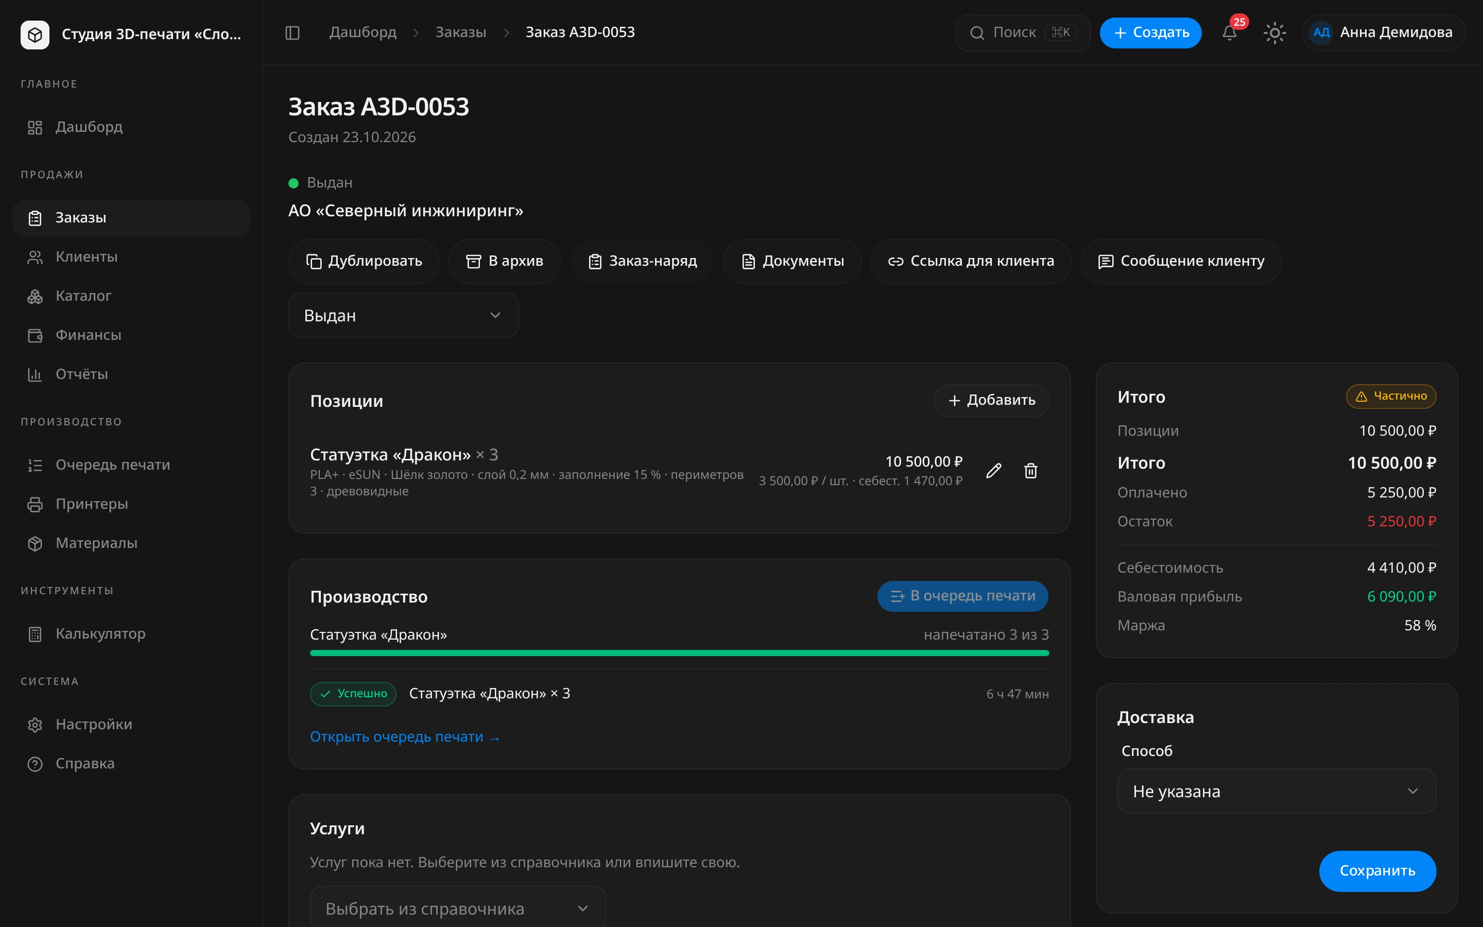Go to Заказы breadcrumb
Viewport: 1483px width, 927px height.
coord(461,32)
